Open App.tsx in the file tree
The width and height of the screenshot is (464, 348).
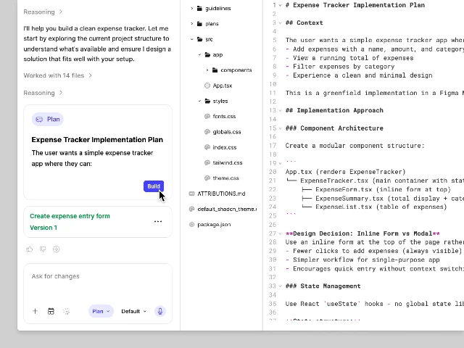click(223, 86)
